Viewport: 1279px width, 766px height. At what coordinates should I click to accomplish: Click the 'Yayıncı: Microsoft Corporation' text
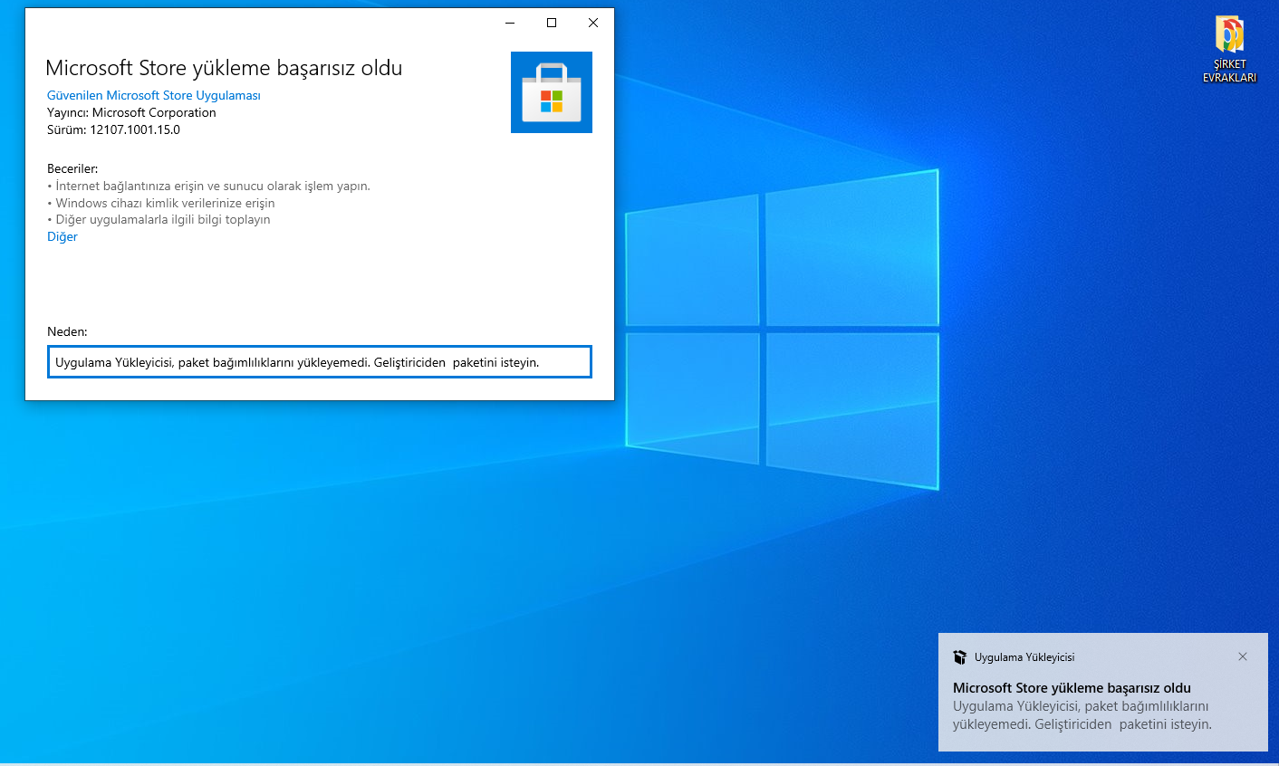(131, 112)
